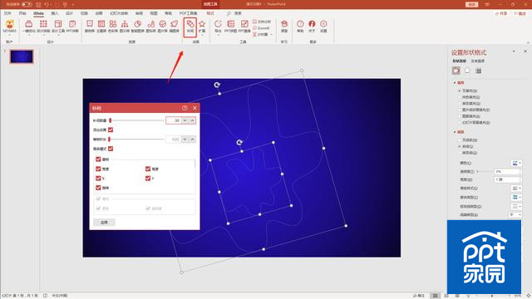Uncheck the 宽度 width checkbox
Image resolution: width=532 pixels, height=299 pixels.
pyautogui.click(x=98, y=169)
